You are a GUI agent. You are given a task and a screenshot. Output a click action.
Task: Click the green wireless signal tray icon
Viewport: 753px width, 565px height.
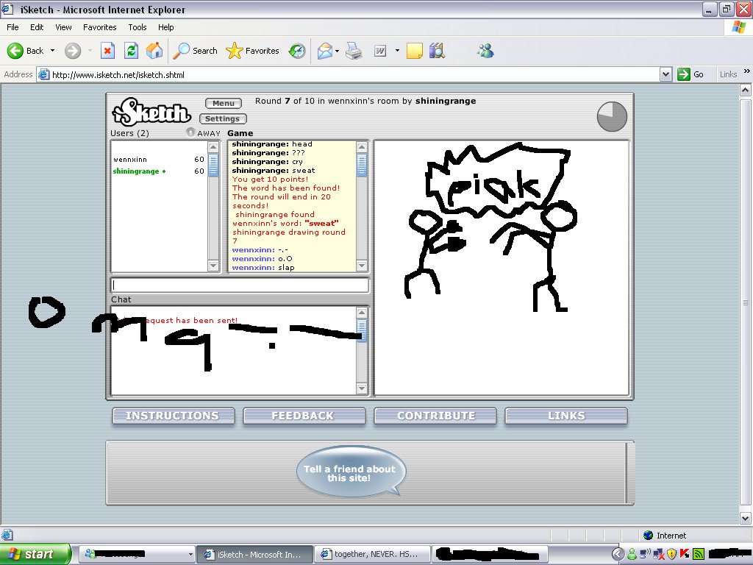coord(699,554)
